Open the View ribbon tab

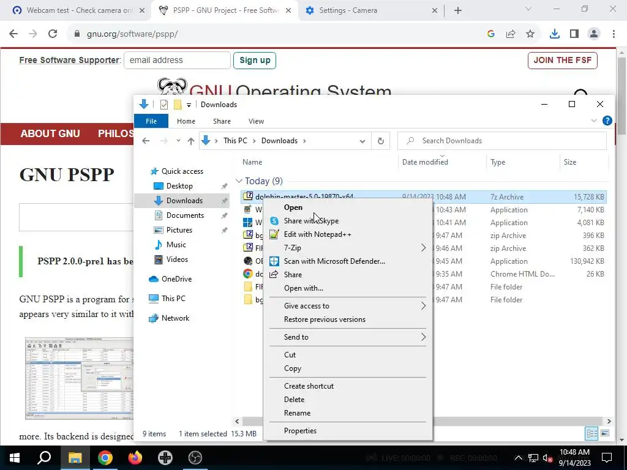pos(257,121)
